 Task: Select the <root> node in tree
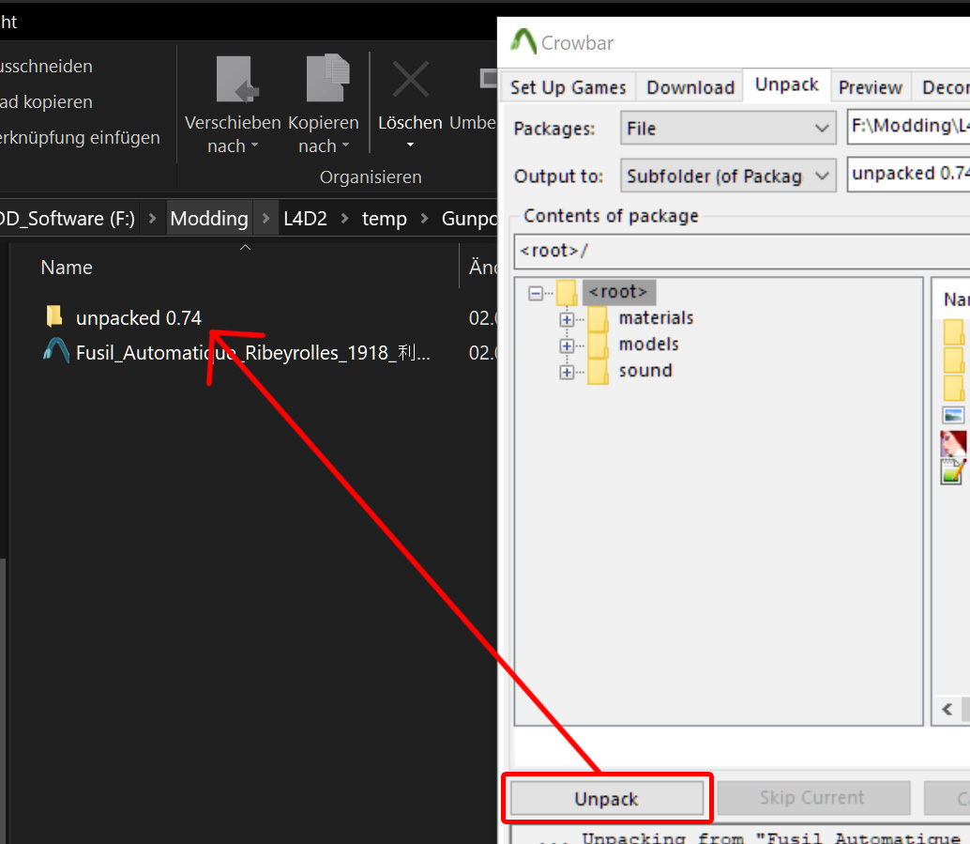coord(618,292)
